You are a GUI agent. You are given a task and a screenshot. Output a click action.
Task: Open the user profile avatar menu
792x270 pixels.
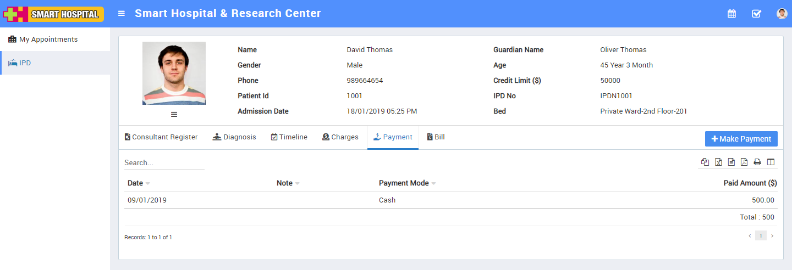coord(782,14)
